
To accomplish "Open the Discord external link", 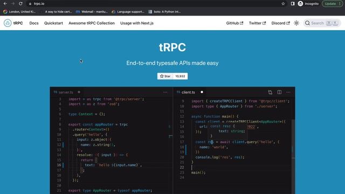I will (280, 23).
